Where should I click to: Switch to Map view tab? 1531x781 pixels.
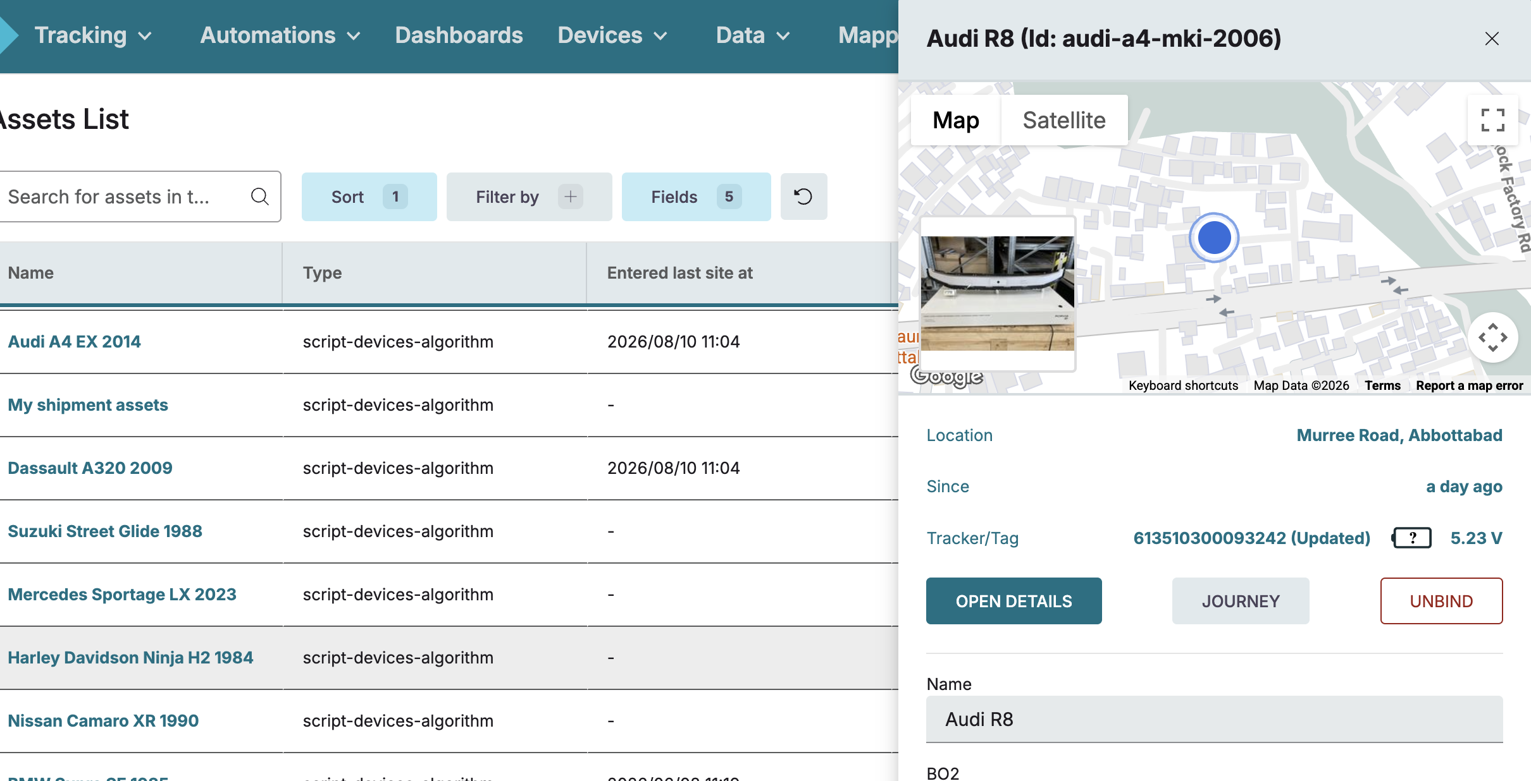tap(956, 120)
